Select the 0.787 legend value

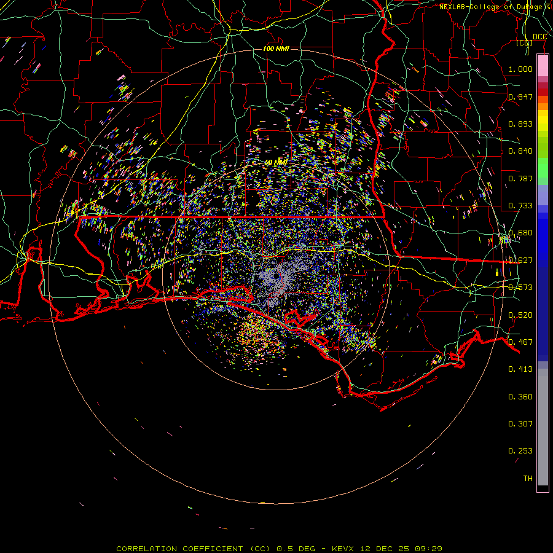520,178
